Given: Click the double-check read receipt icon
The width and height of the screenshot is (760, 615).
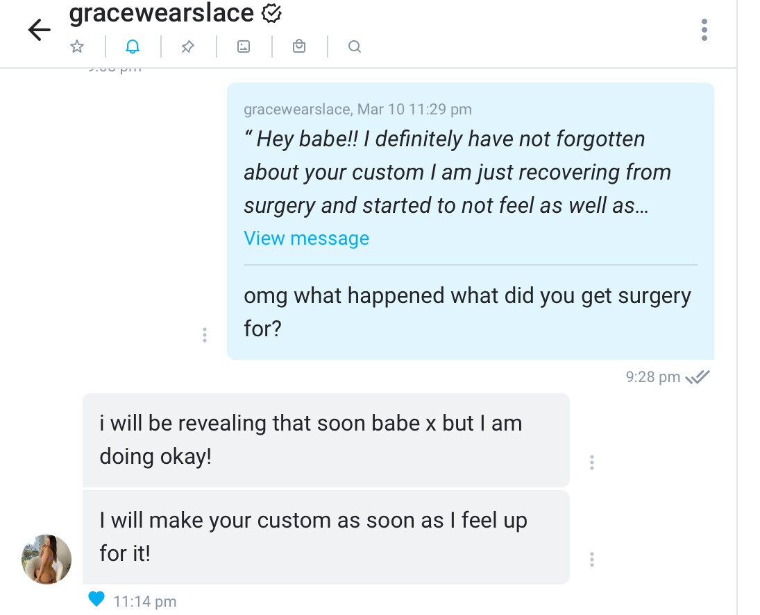Looking at the screenshot, I should tap(698, 377).
